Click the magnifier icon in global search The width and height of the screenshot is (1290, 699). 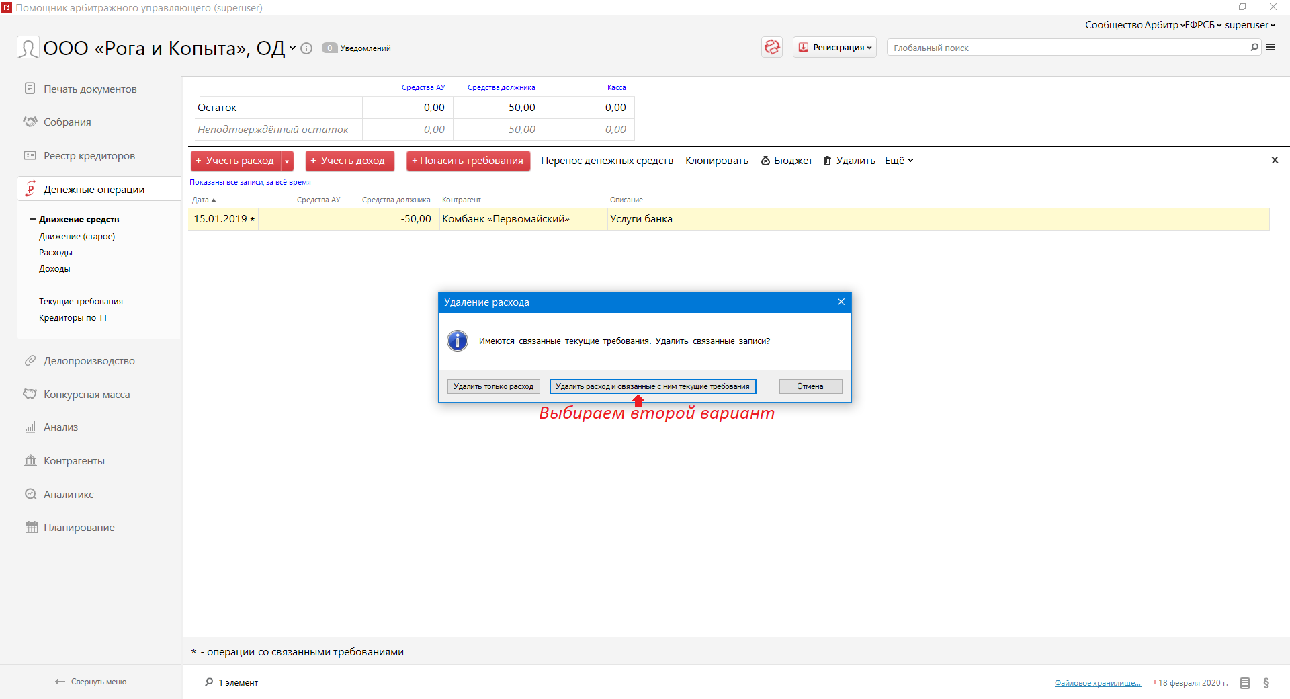coord(1254,47)
